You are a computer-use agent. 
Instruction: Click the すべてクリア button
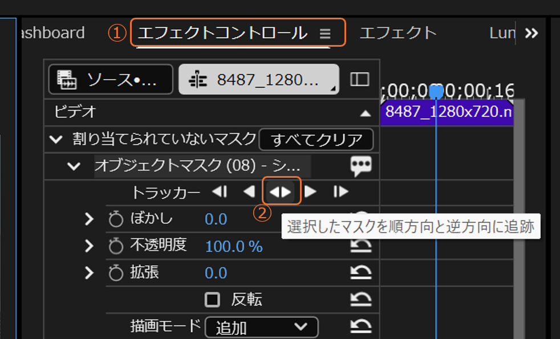(x=316, y=140)
